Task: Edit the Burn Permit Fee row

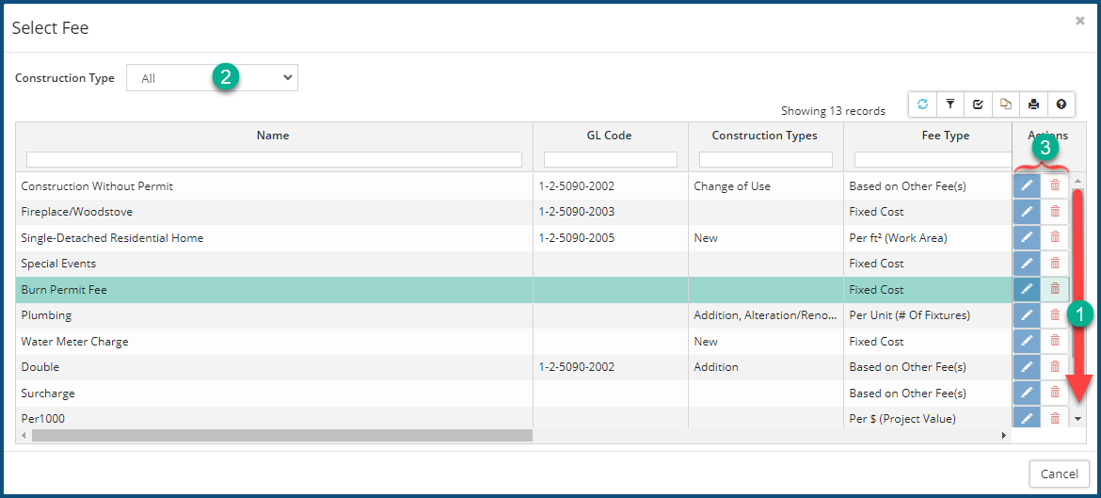Action: click(x=1027, y=289)
